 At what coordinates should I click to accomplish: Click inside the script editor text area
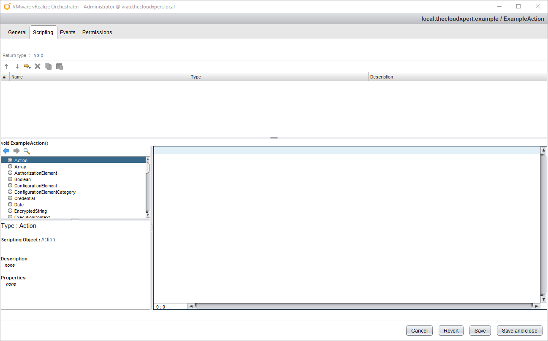[346, 224]
